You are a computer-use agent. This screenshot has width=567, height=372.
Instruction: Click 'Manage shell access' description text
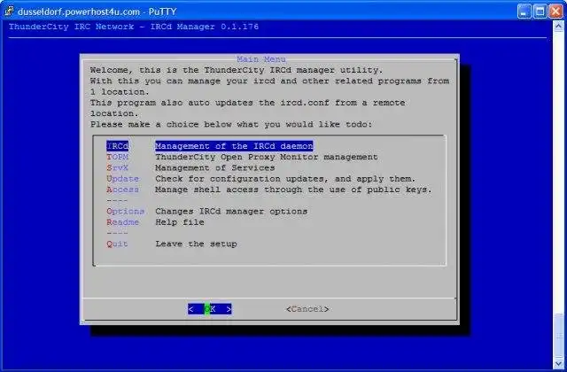click(x=293, y=190)
